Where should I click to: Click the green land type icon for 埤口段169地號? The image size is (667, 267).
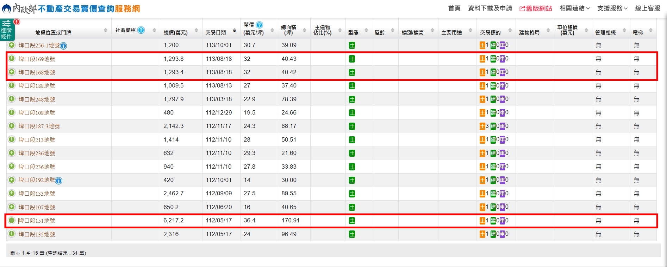click(352, 59)
